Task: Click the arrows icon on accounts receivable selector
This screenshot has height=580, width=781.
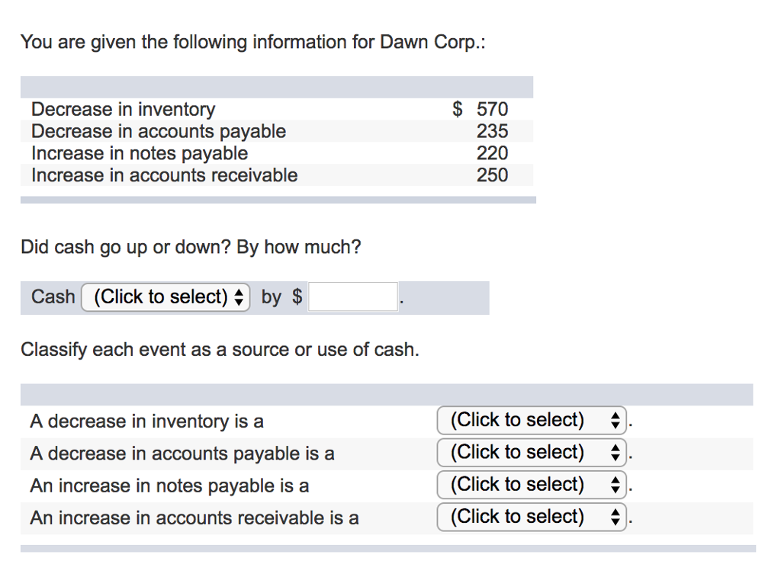Action: point(614,518)
